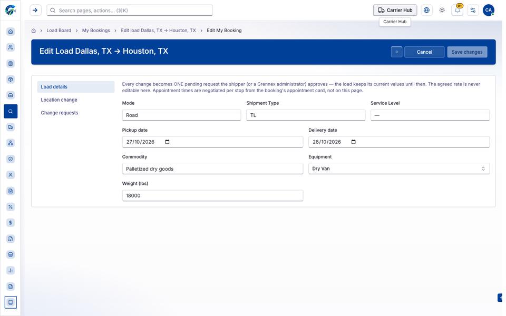Click the Service Level field

tap(430, 115)
